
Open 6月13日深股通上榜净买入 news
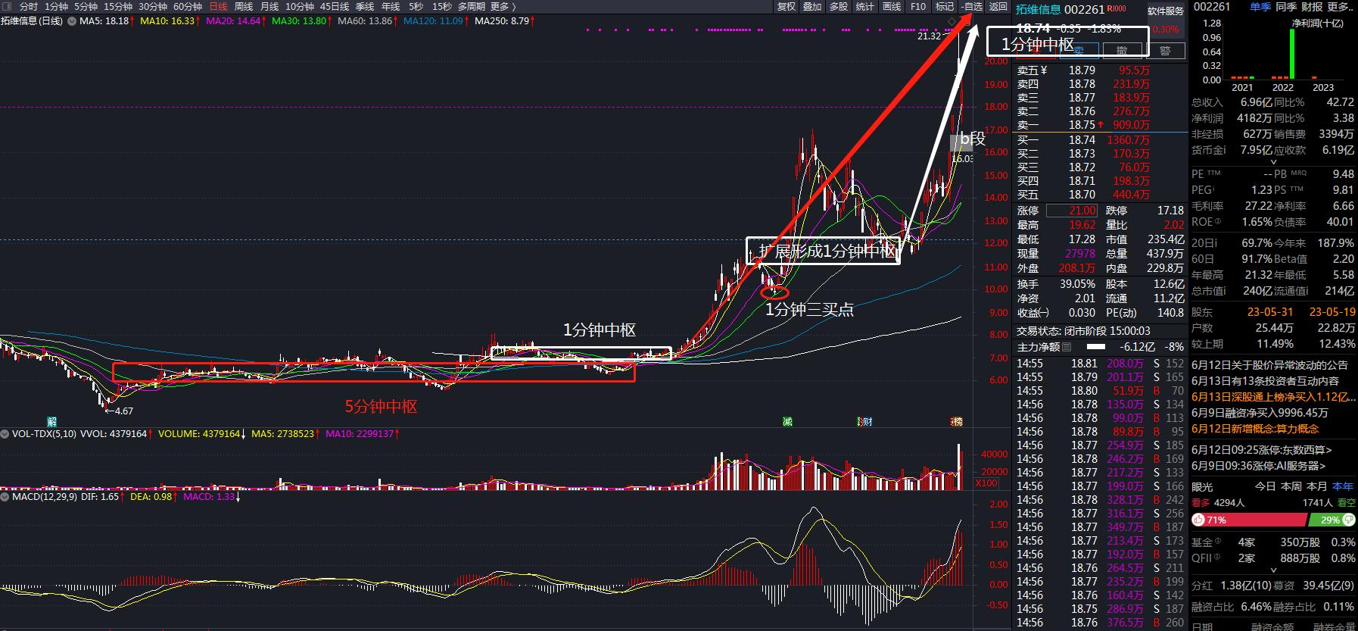[x=1274, y=397]
